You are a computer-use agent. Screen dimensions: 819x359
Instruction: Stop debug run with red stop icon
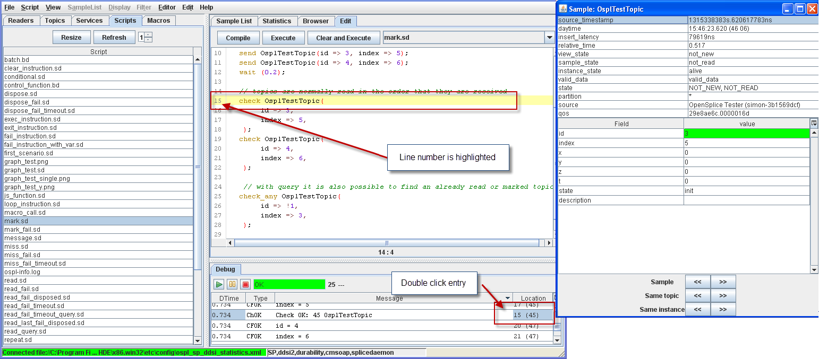point(245,285)
